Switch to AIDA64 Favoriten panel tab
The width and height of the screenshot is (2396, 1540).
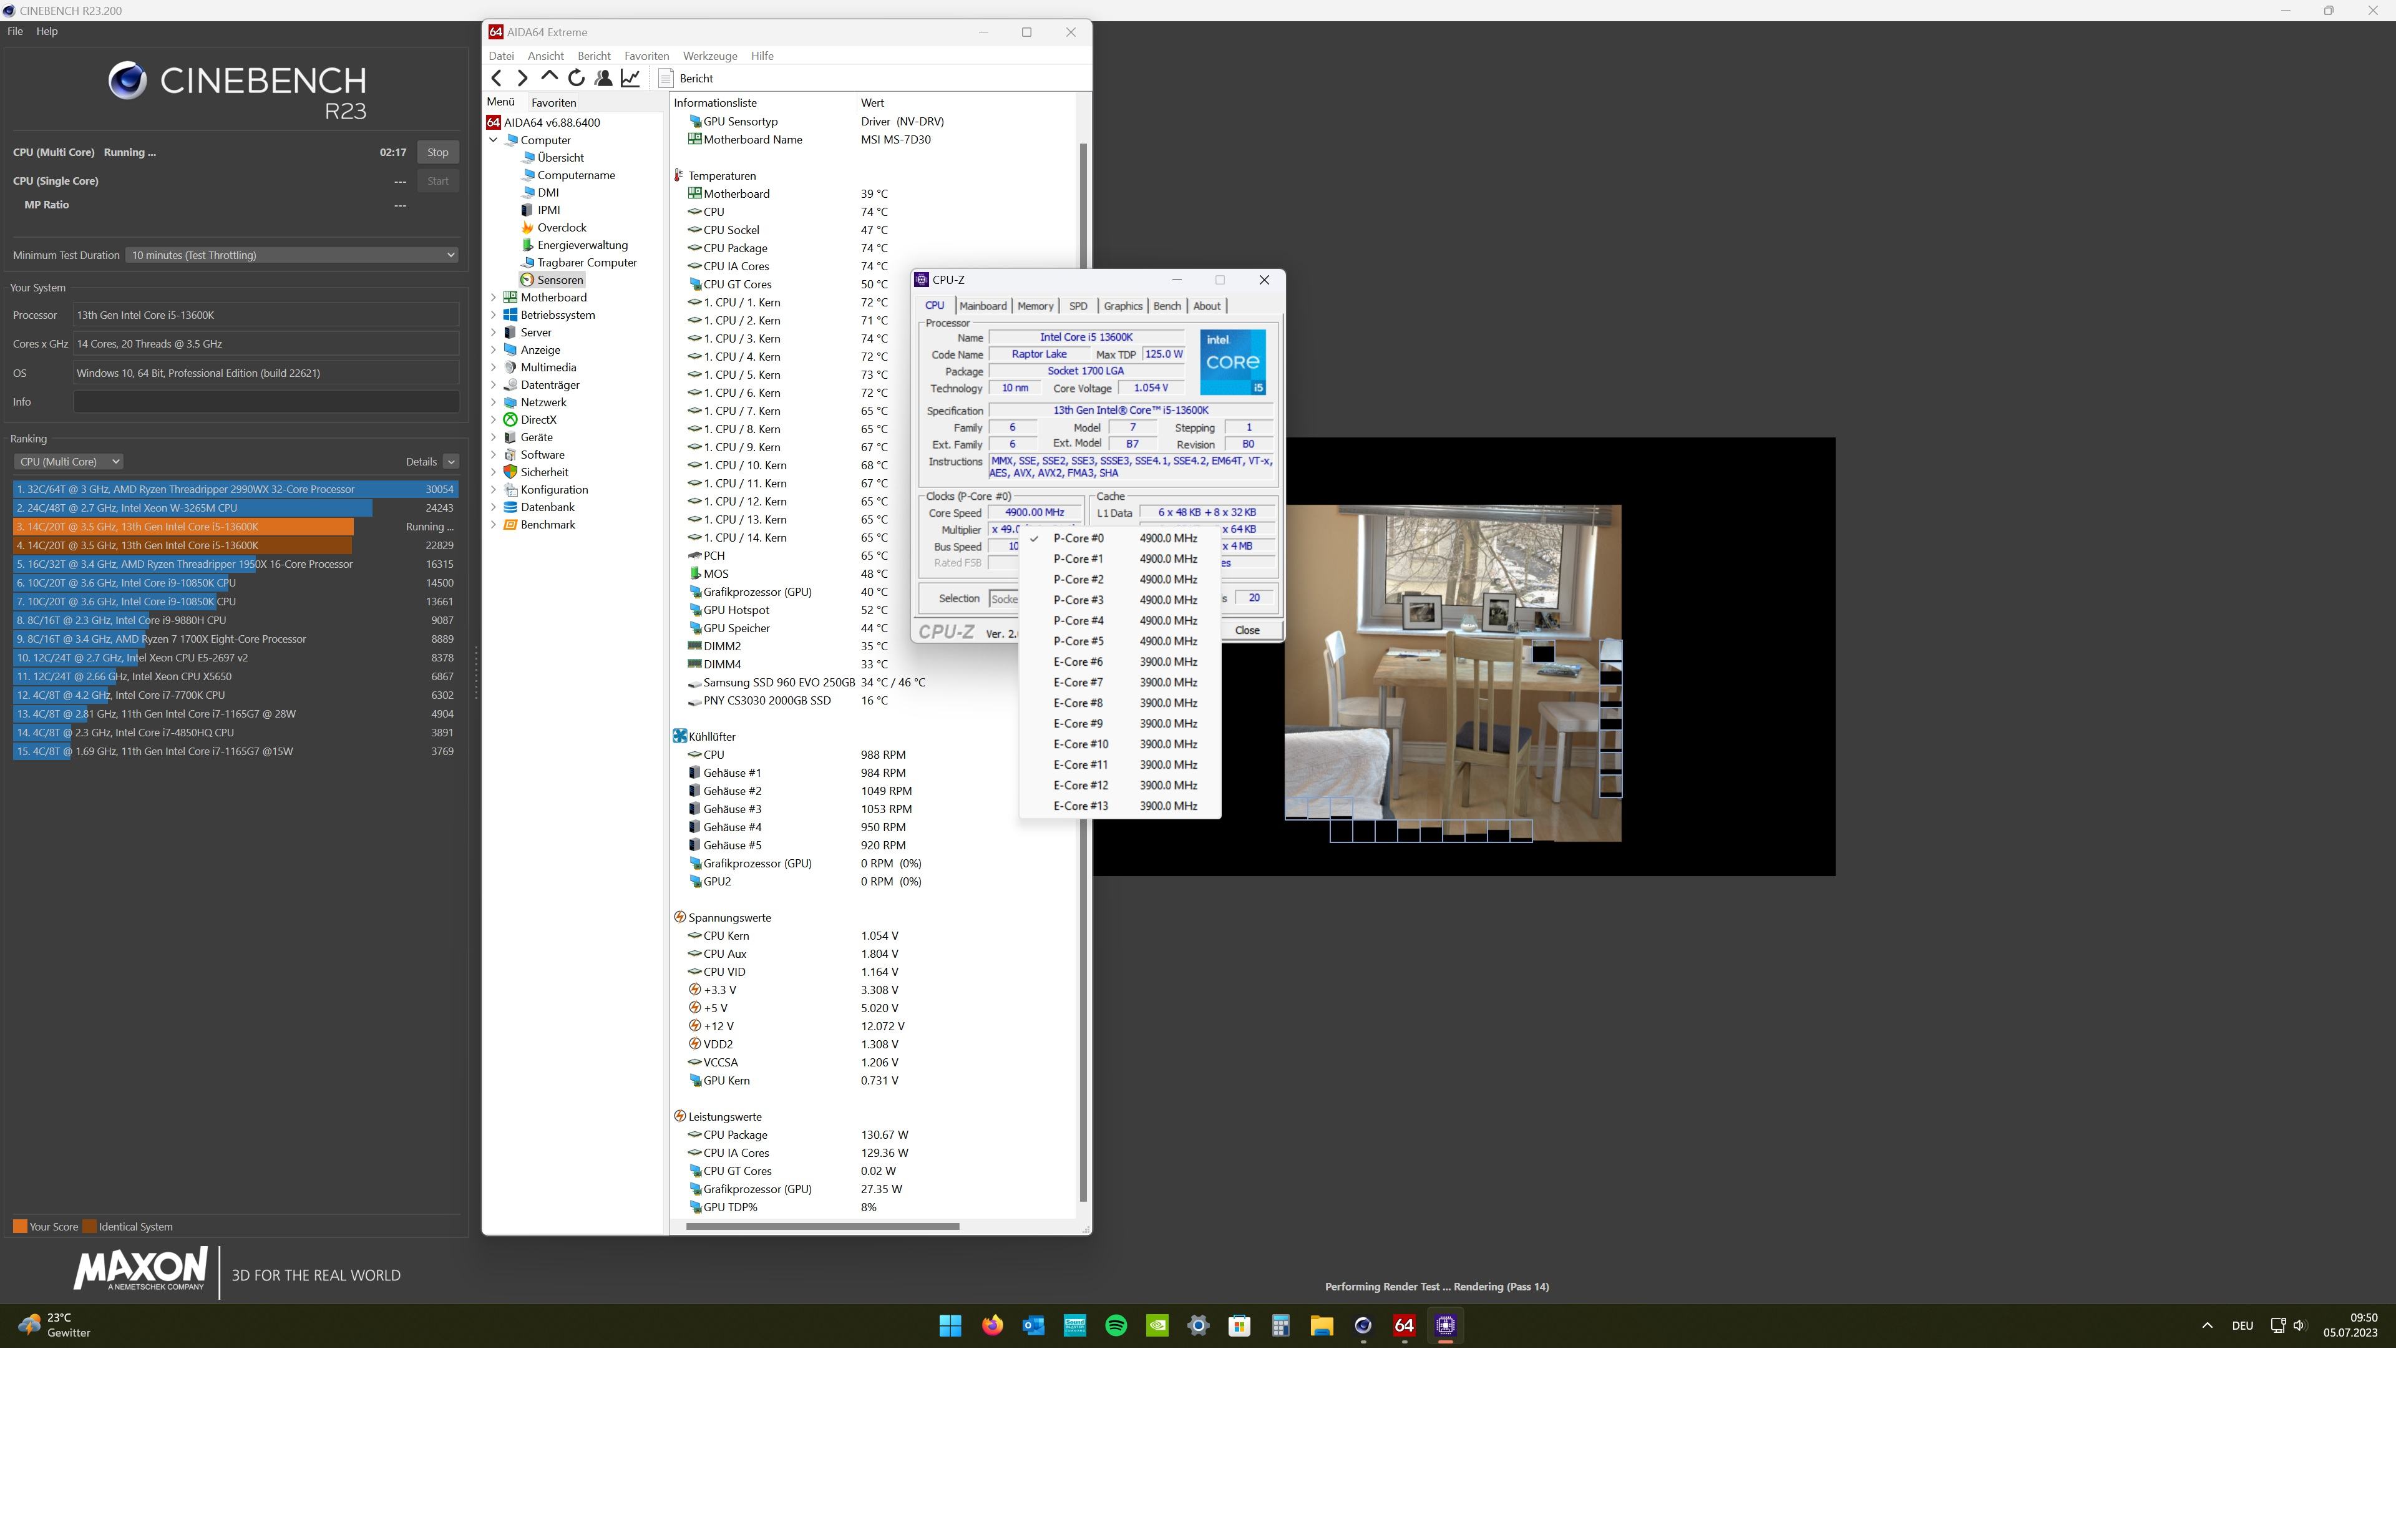pyautogui.click(x=553, y=102)
